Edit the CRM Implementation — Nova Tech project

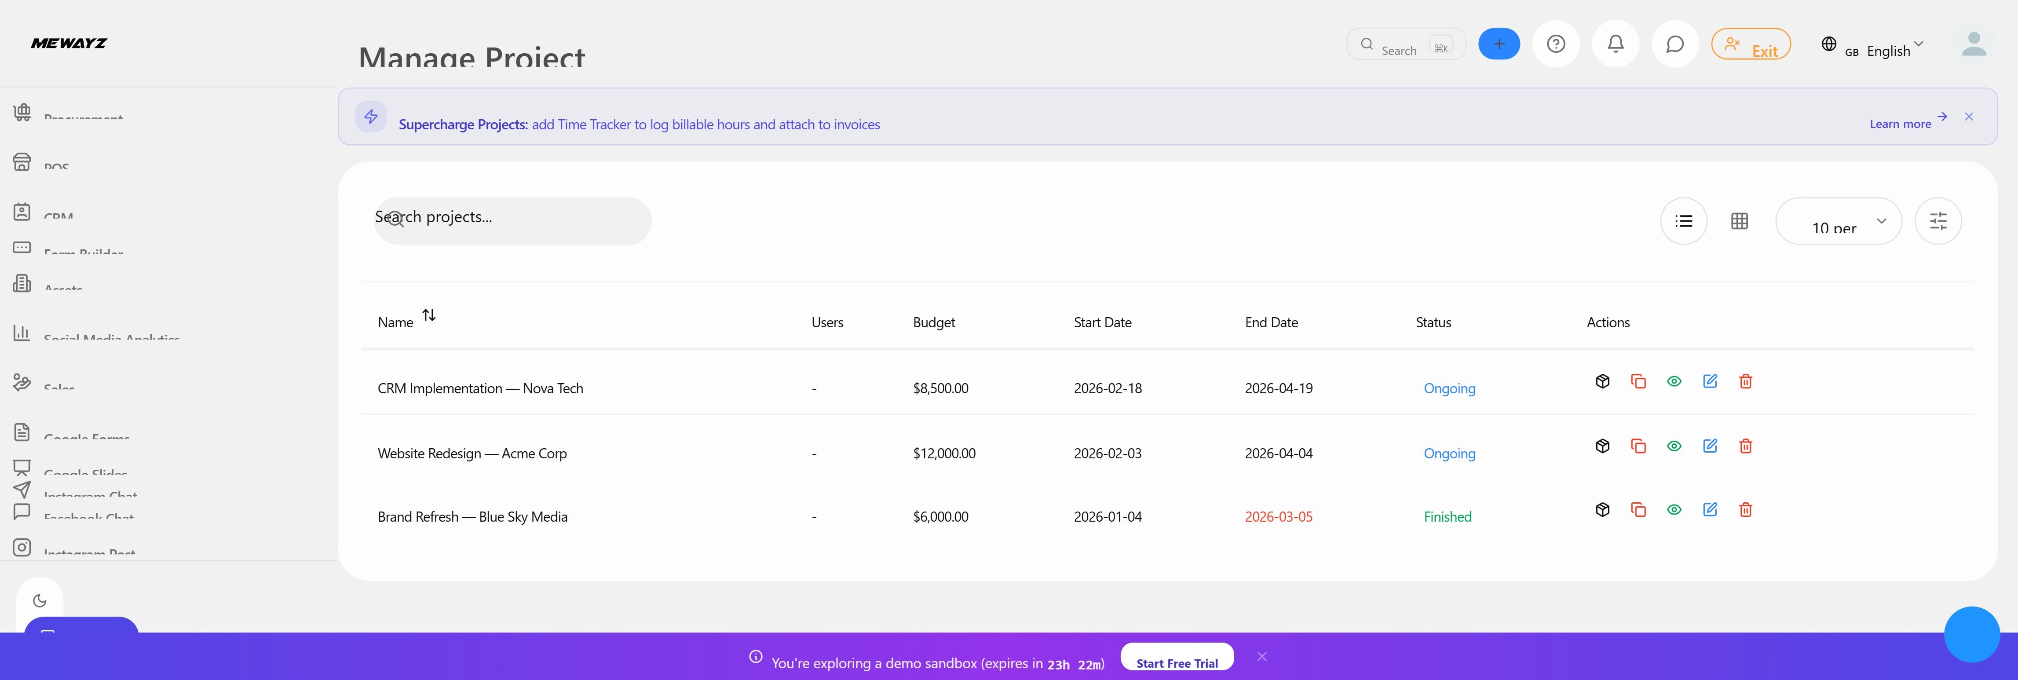(x=1710, y=381)
